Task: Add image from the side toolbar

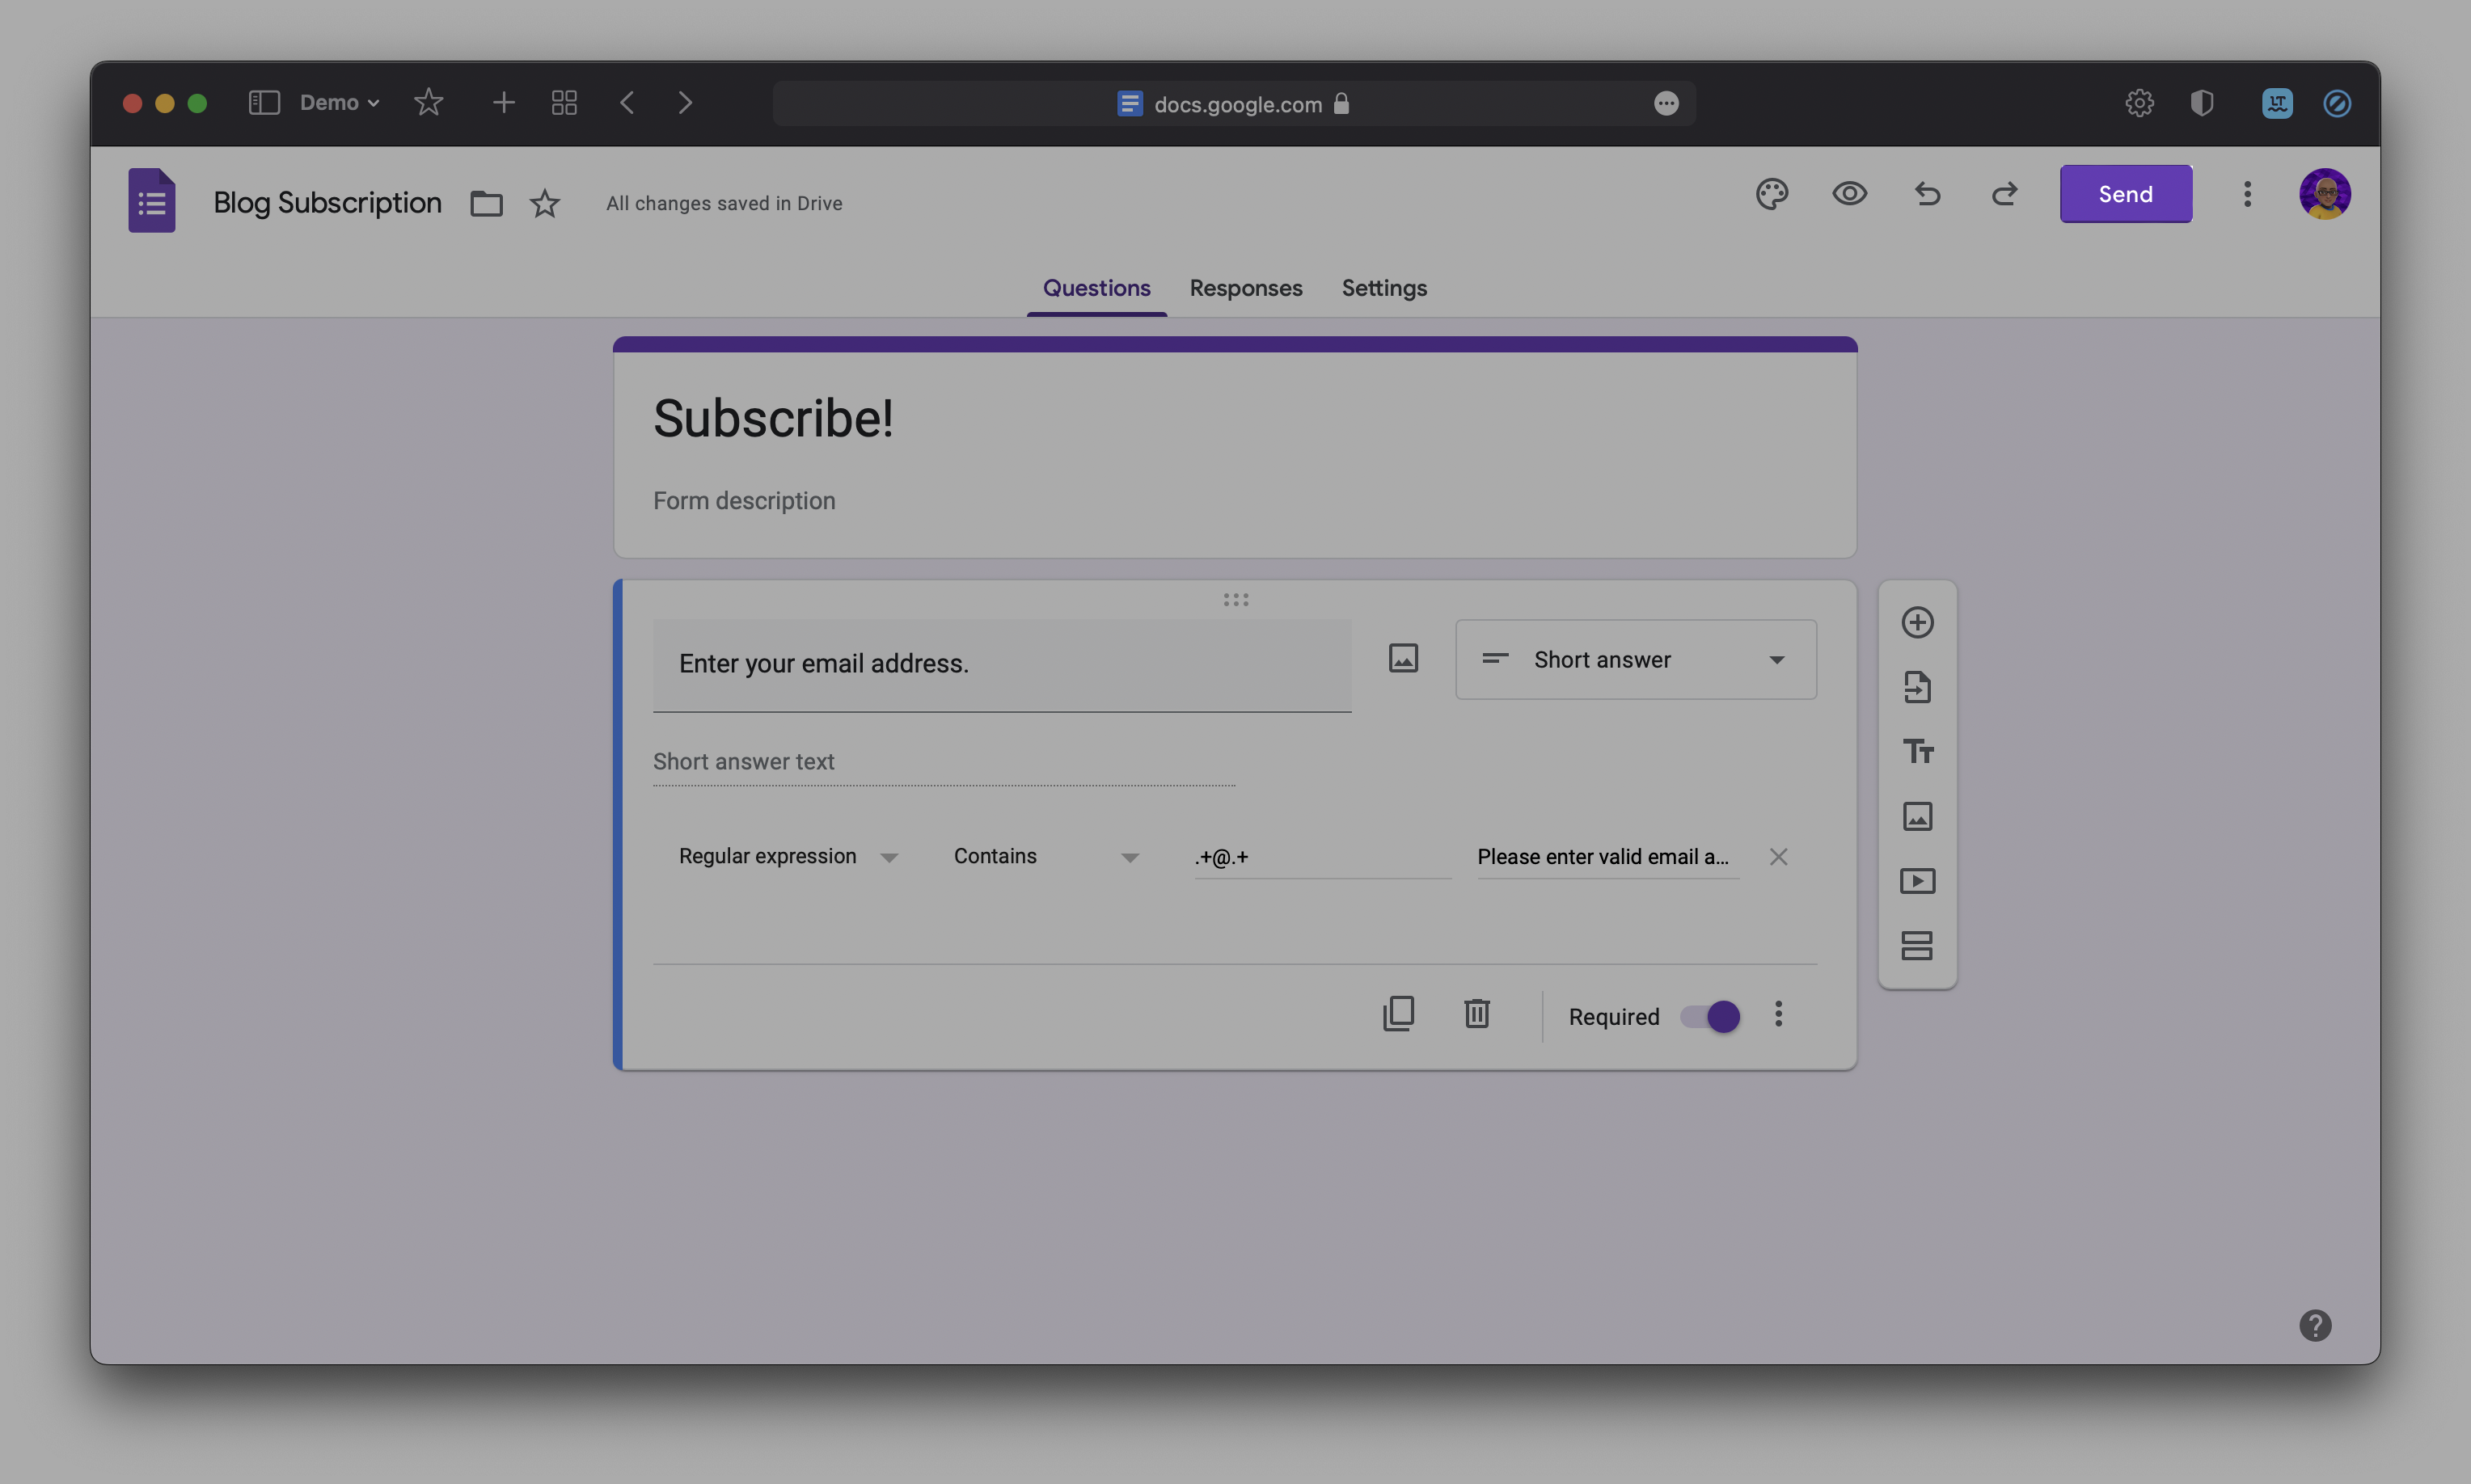Action: click(1917, 816)
